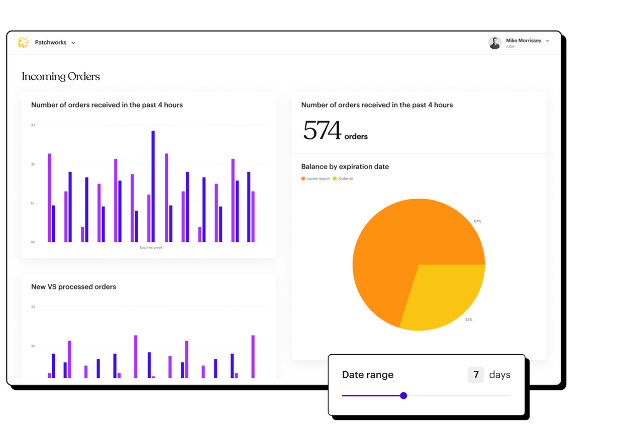The image size is (628, 435).
Task: Open the user account menu chevron
Action: tap(548, 41)
